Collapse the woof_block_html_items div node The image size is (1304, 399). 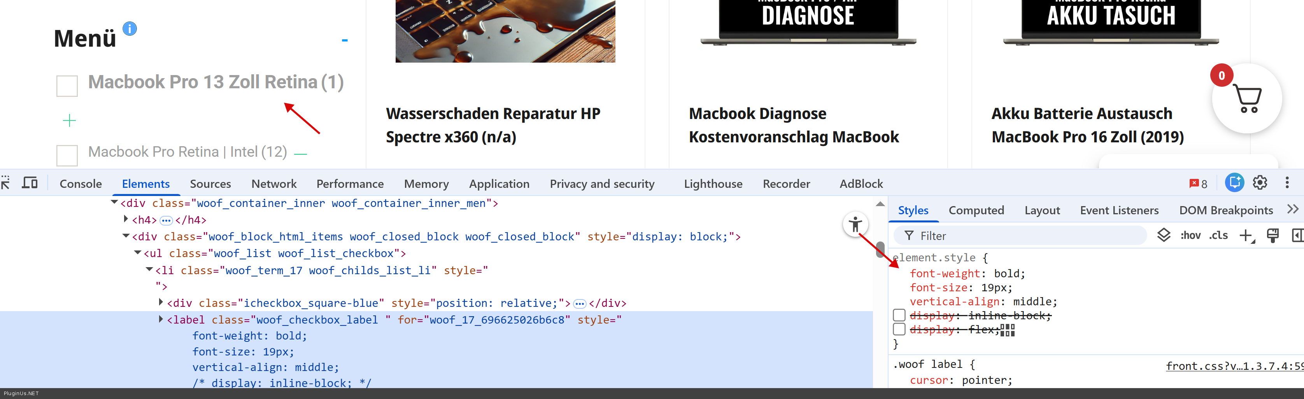(126, 236)
